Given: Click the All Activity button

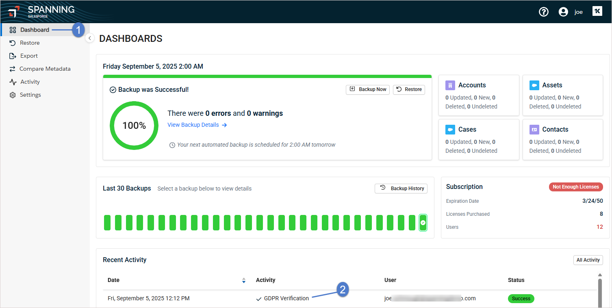Looking at the screenshot, I should [588, 260].
